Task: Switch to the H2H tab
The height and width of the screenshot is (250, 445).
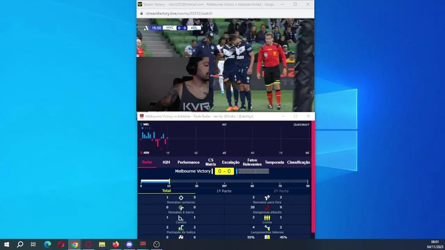Action: 166,162
